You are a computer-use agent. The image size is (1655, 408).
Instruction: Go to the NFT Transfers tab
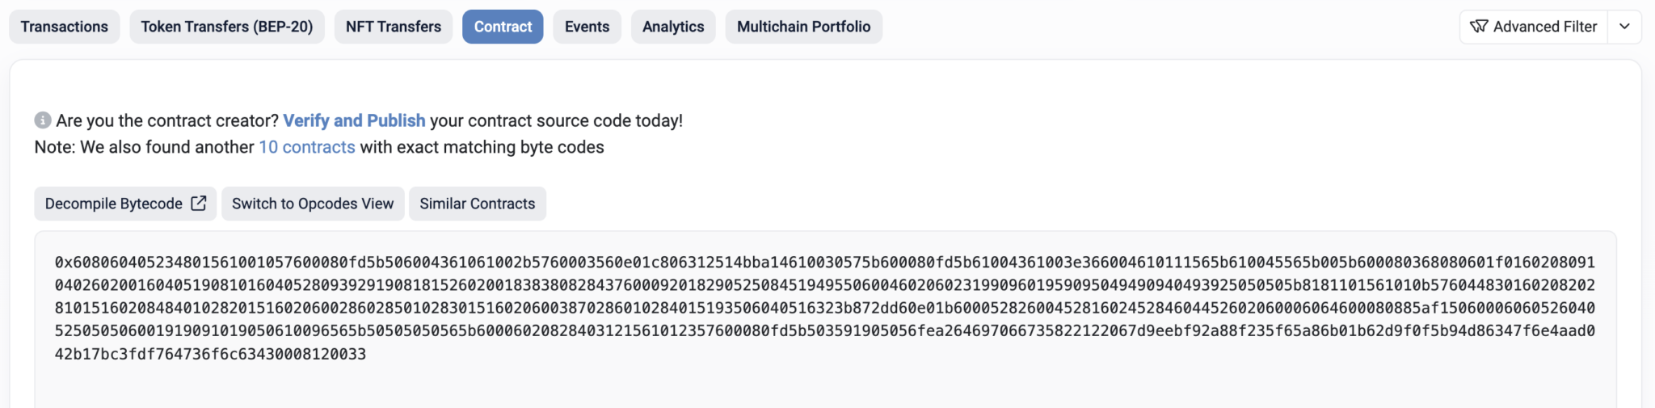point(394,27)
